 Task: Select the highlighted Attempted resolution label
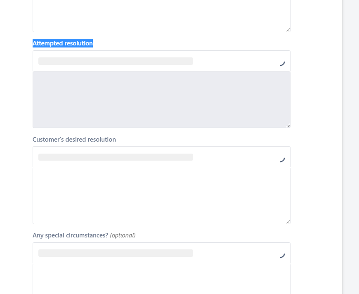62,43
